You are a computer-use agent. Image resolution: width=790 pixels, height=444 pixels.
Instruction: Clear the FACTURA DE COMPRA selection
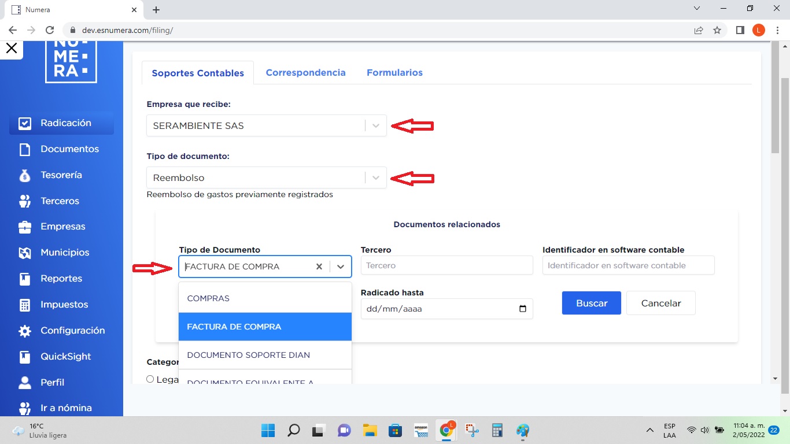[319, 267]
